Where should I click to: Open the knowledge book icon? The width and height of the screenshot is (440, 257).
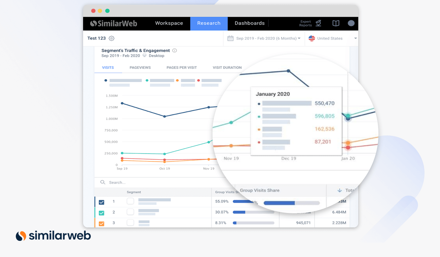pyautogui.click(x=336, y=23)
